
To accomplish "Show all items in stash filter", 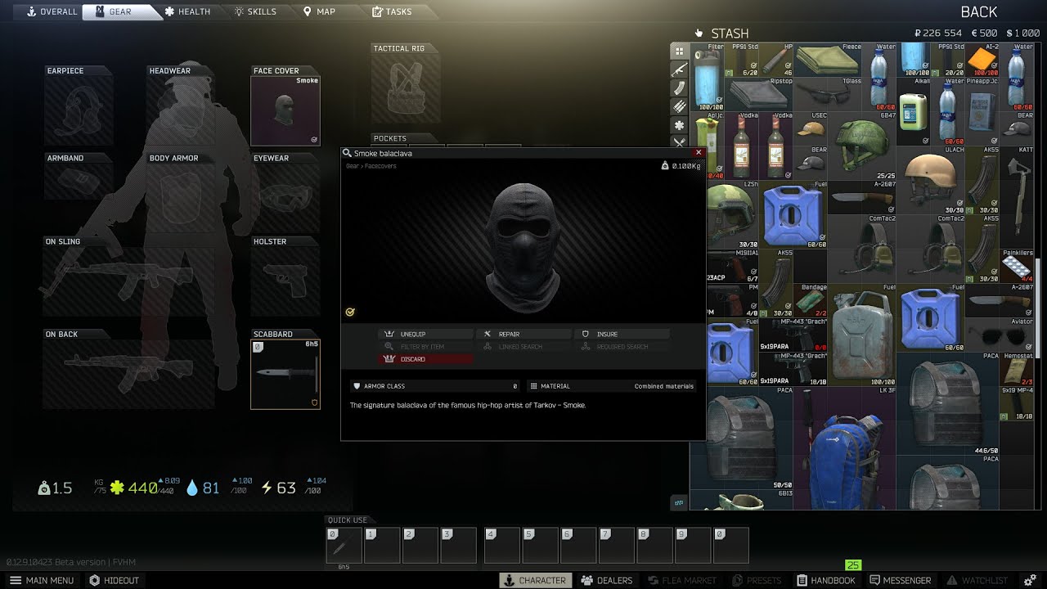I will point(679,51).
